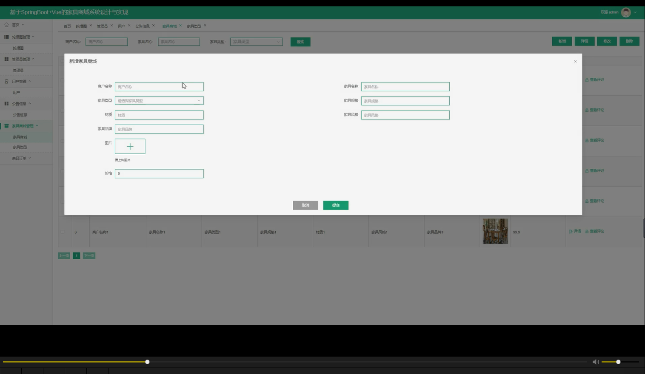Screen dimensions: 645x374
Task: Click the 搜索 search button
Action: pos(300,42)
